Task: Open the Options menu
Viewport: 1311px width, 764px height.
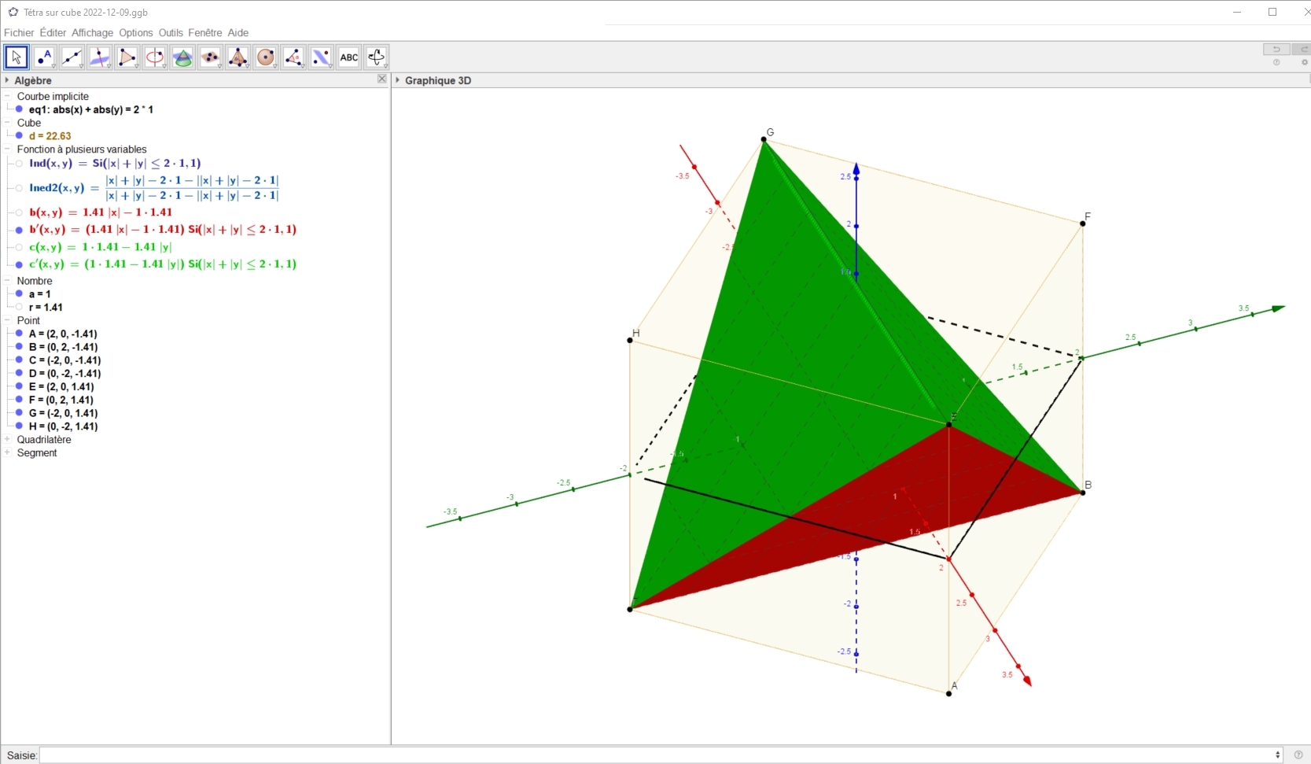Action: (136, 33)
